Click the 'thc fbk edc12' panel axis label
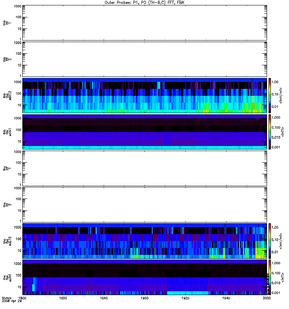Image resolution: width=289 pixels, height=309 pixels. pos(7,241)
